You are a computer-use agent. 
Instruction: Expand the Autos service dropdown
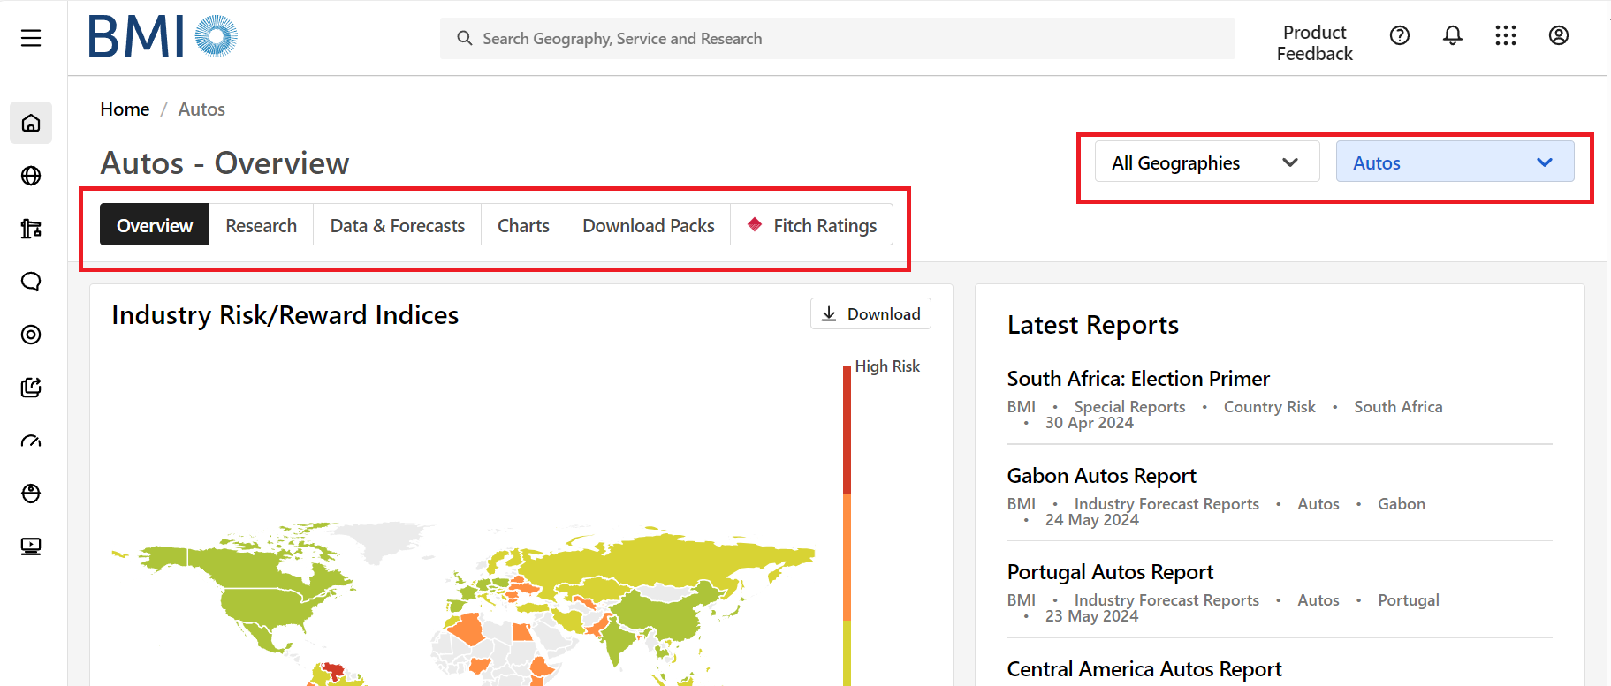[1455, 162]
